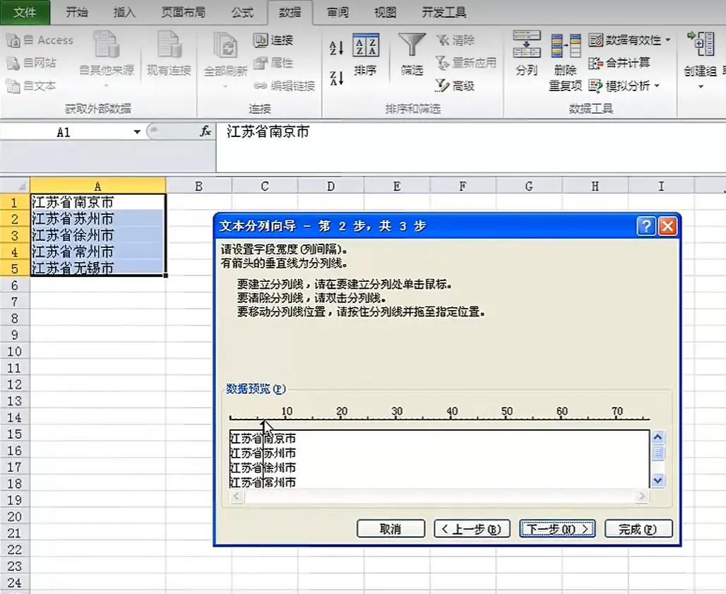Screen dimensions: 726x594
Task: Click ruler position 20 in preview
Action: pos(342,412)
